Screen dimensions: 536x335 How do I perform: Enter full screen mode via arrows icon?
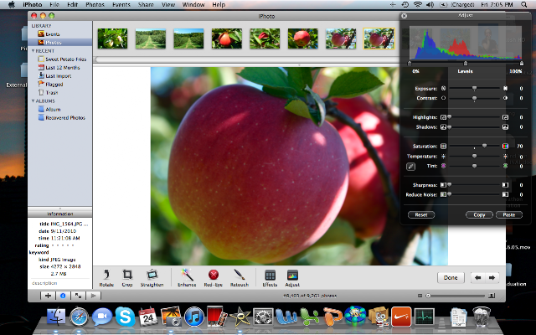[x=78, y=296]
